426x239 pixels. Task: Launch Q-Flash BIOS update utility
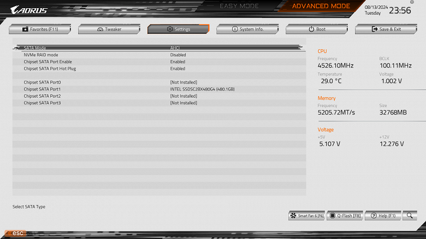(345, 216)
